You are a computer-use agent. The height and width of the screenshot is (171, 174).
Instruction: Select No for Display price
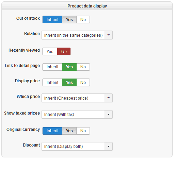[83, 82]
